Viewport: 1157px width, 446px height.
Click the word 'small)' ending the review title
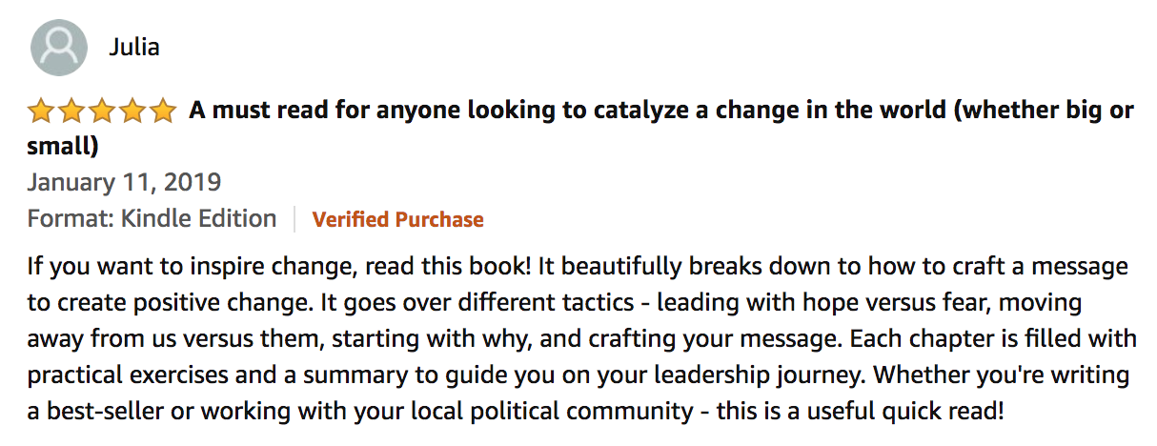pyautogui.click(x=63, y=147)
